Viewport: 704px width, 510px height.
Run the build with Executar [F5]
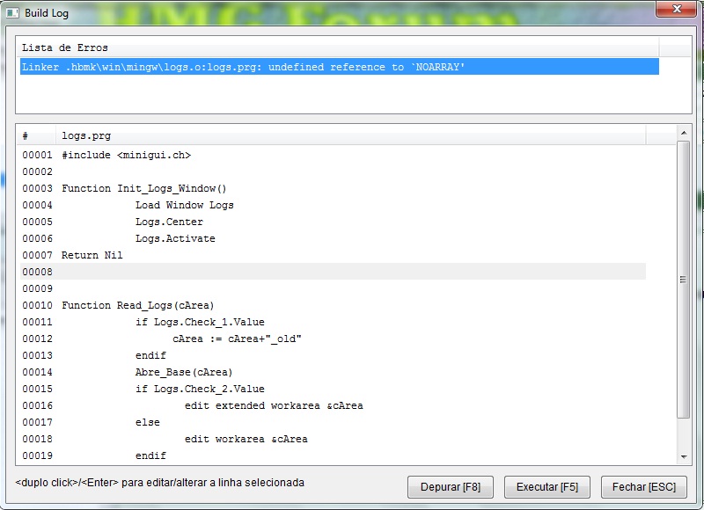(546, 487)
